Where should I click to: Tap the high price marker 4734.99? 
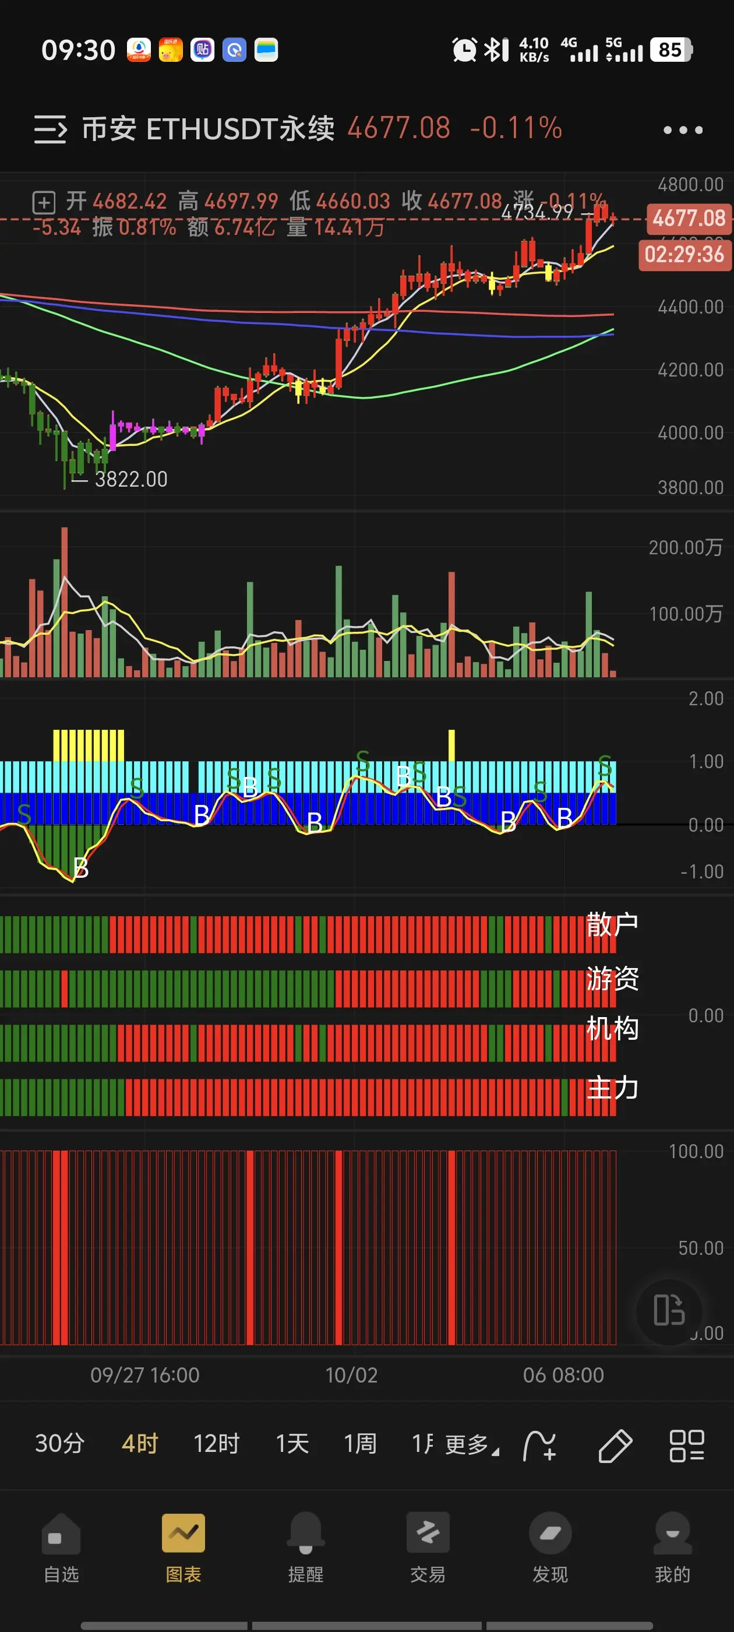point(537,212)
